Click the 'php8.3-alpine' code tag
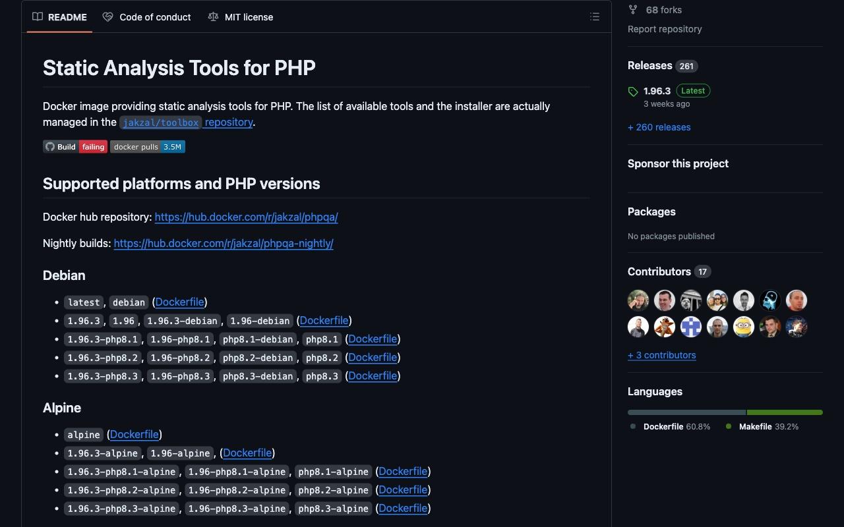The image size is (844, 527). click(333, 509)
